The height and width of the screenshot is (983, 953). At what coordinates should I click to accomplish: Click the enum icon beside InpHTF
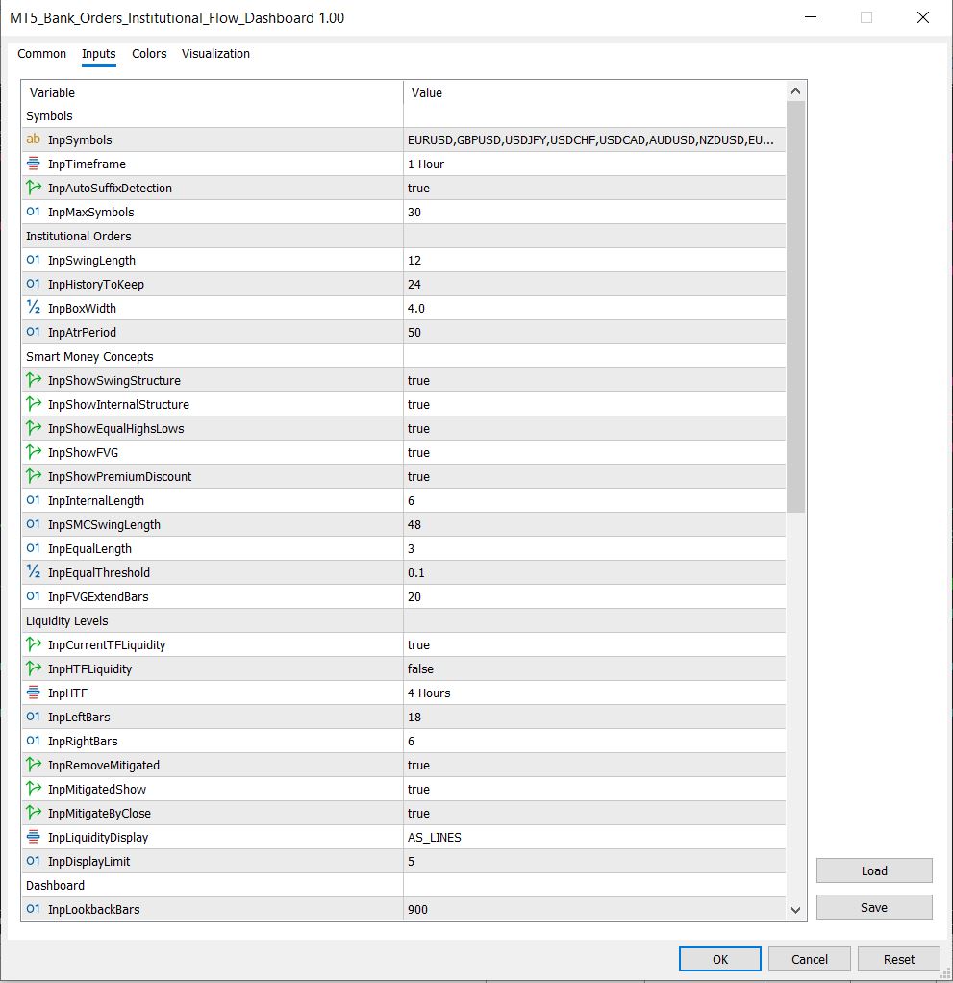click(34, 693)
